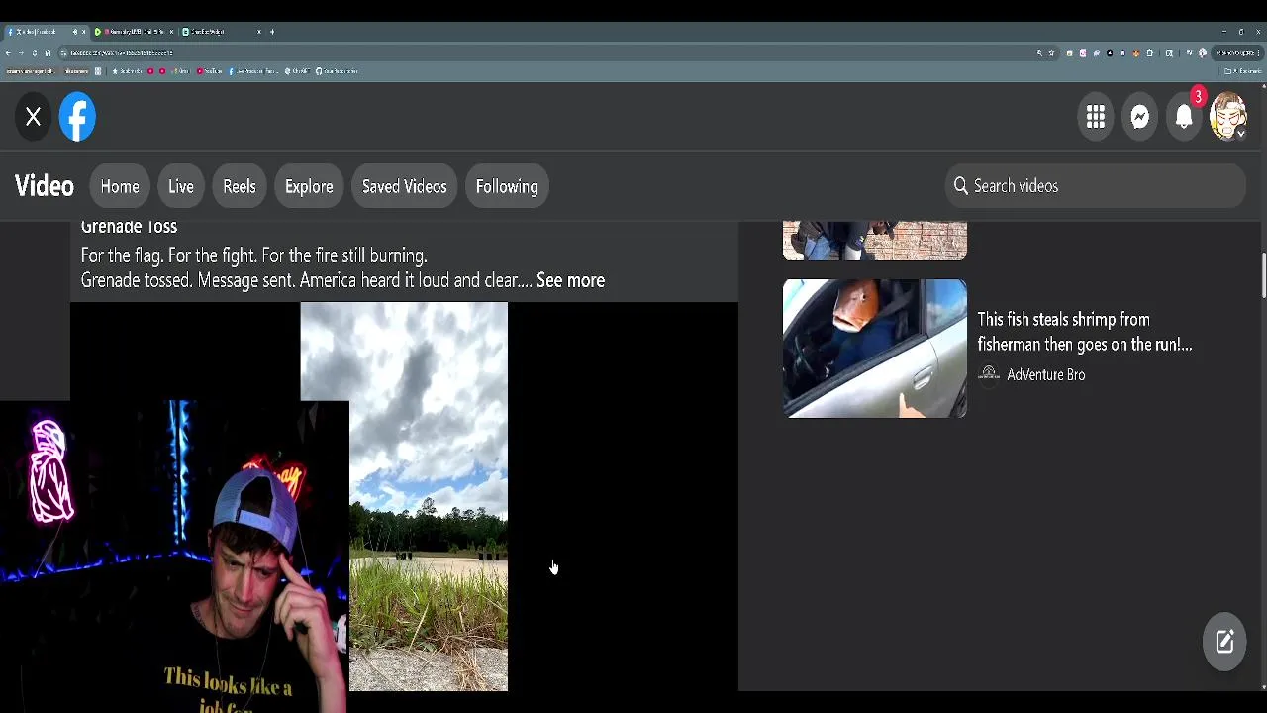Click the AdVenture Bro avatar icon

(x=988, y=374)
